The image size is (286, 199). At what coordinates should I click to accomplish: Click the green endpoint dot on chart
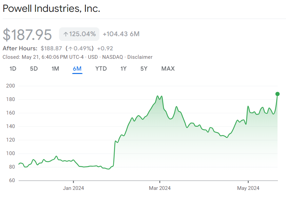(x=278, y=94)
